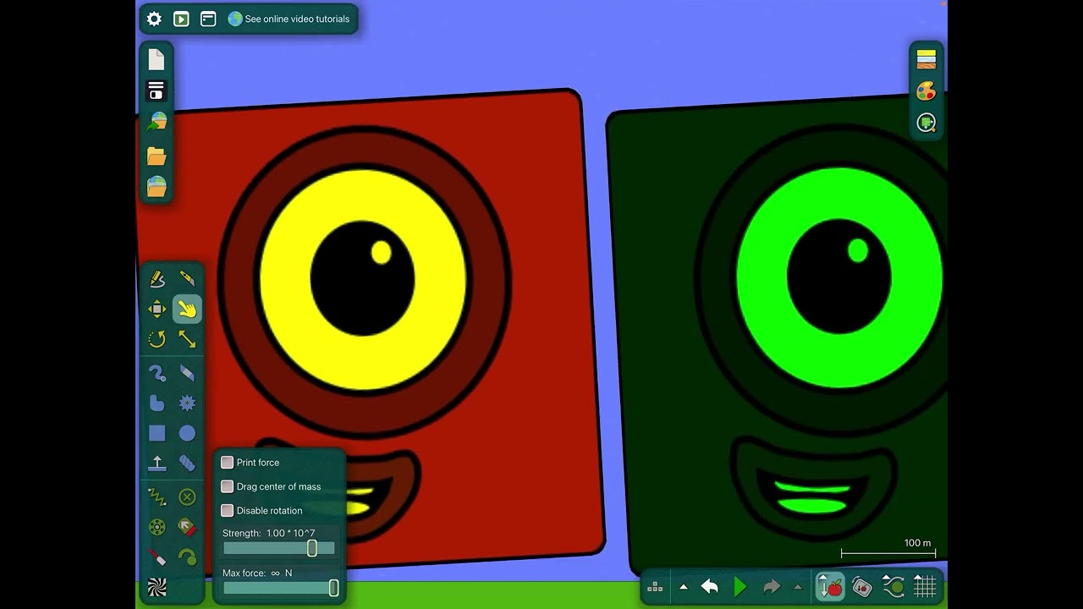Expand the redo history arrow

[x=797, y=587]
